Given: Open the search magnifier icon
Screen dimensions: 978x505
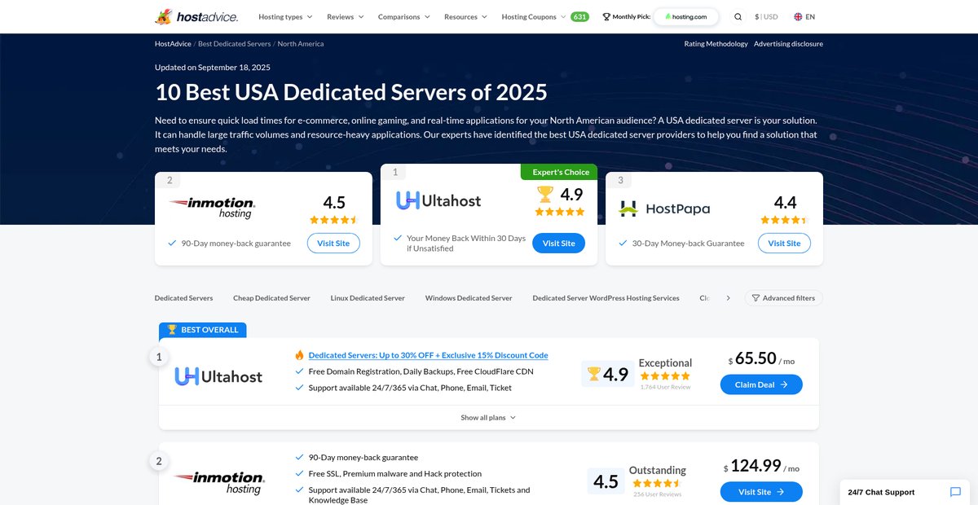Looking at the screenshot, I should pyautogui.click(x=738, y=16).
